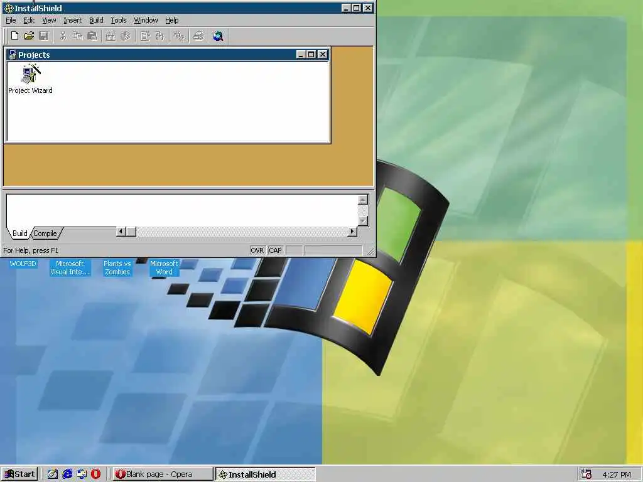Click the InstallShield taskbar button

(x=266, y=474)
